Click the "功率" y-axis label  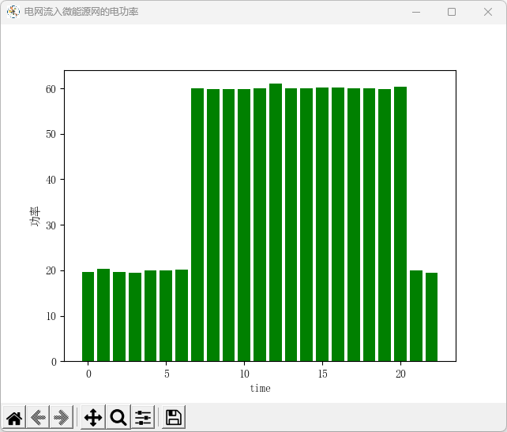pos(35,216)
